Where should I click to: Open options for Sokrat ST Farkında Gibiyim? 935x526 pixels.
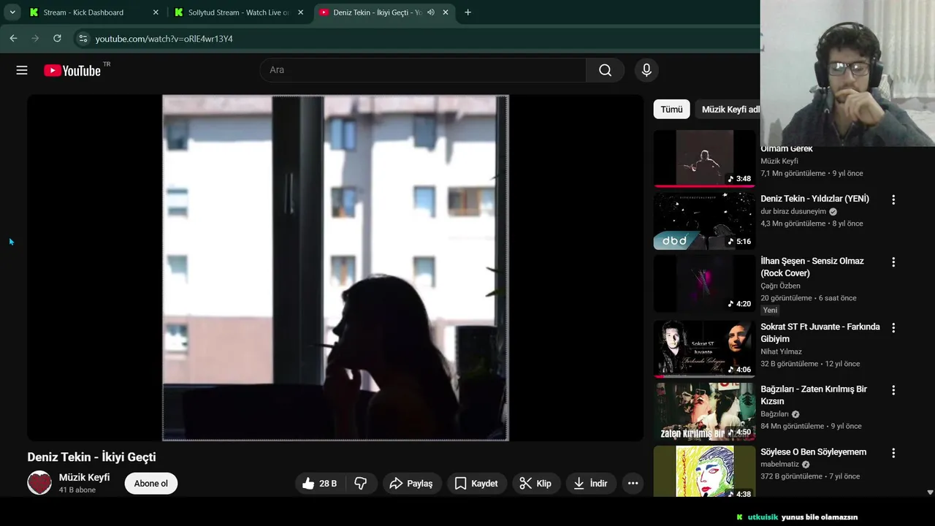(893, 328)
